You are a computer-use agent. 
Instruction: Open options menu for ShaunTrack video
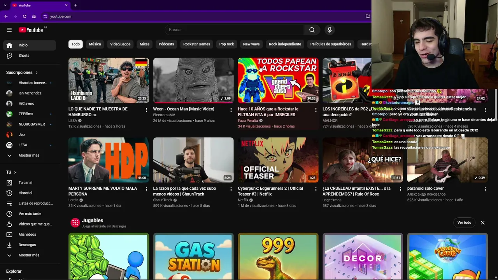pos(231,189)
